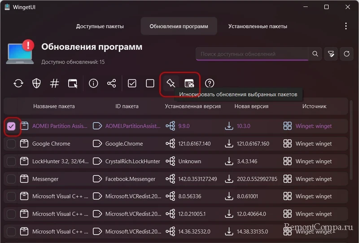
Task: Check the Google Chrome package checkbox
Action: (11, 144)
